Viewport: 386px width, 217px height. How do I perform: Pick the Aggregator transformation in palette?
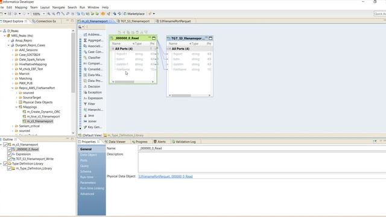[x=93, y=40]
